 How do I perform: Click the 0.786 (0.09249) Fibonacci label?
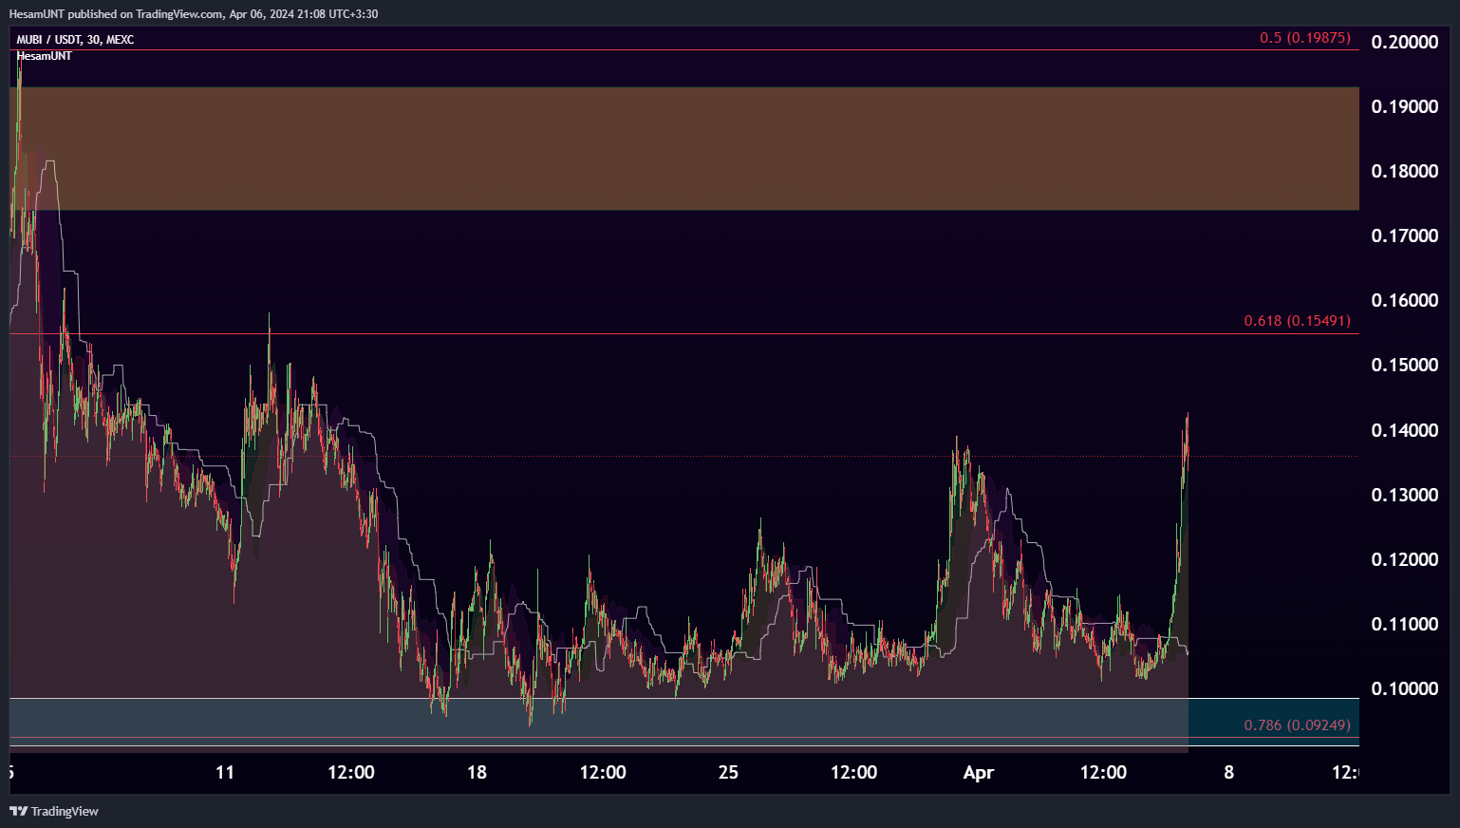tap(1297, 725)
